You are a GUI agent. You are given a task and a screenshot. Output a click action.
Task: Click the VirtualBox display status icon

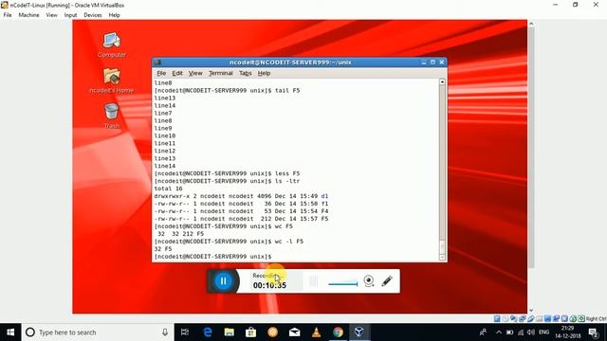click(547, 318)
